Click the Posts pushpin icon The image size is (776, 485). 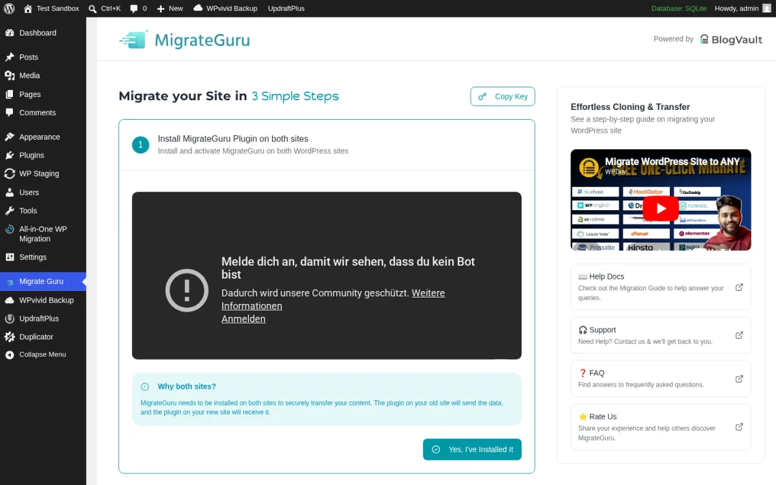(10, 57)
